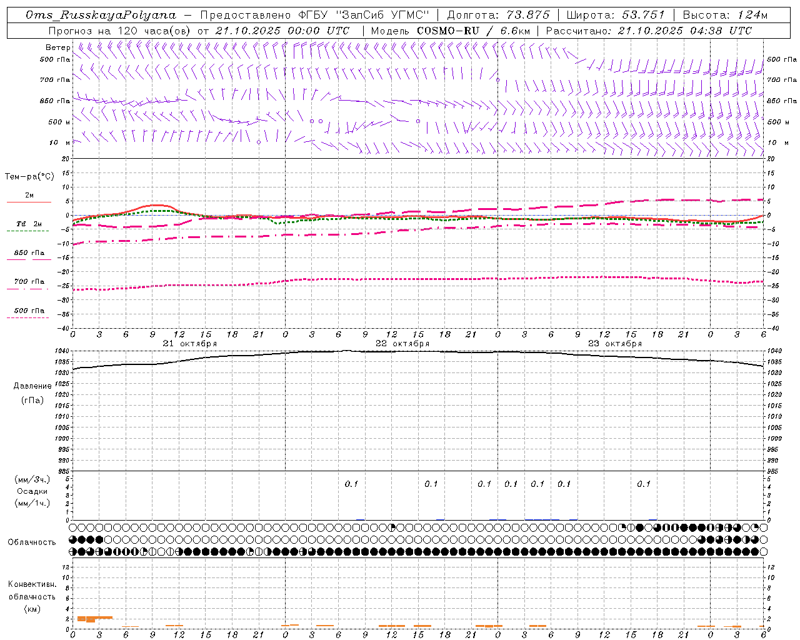Click the longitude value Долгота: 73.875
Image resolution: width=800 pixels, height=640 pixels.
click(499, 15)
